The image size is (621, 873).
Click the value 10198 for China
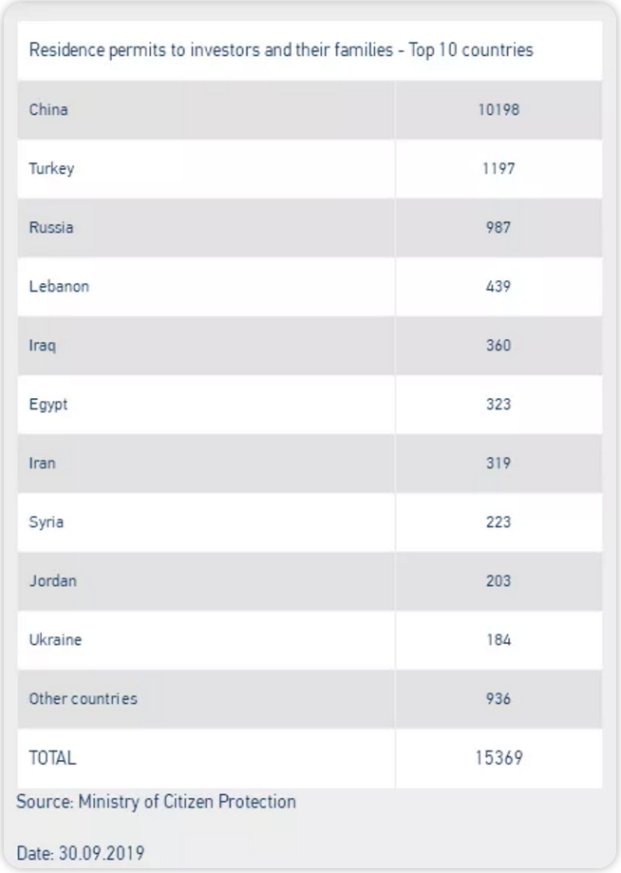pyautogui.click(x=499, y=109)
